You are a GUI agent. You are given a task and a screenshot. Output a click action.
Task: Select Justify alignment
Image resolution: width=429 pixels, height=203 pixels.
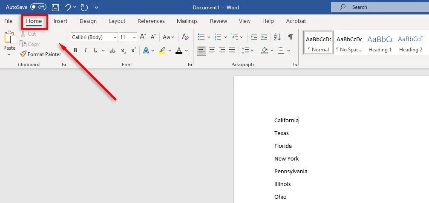232,51
